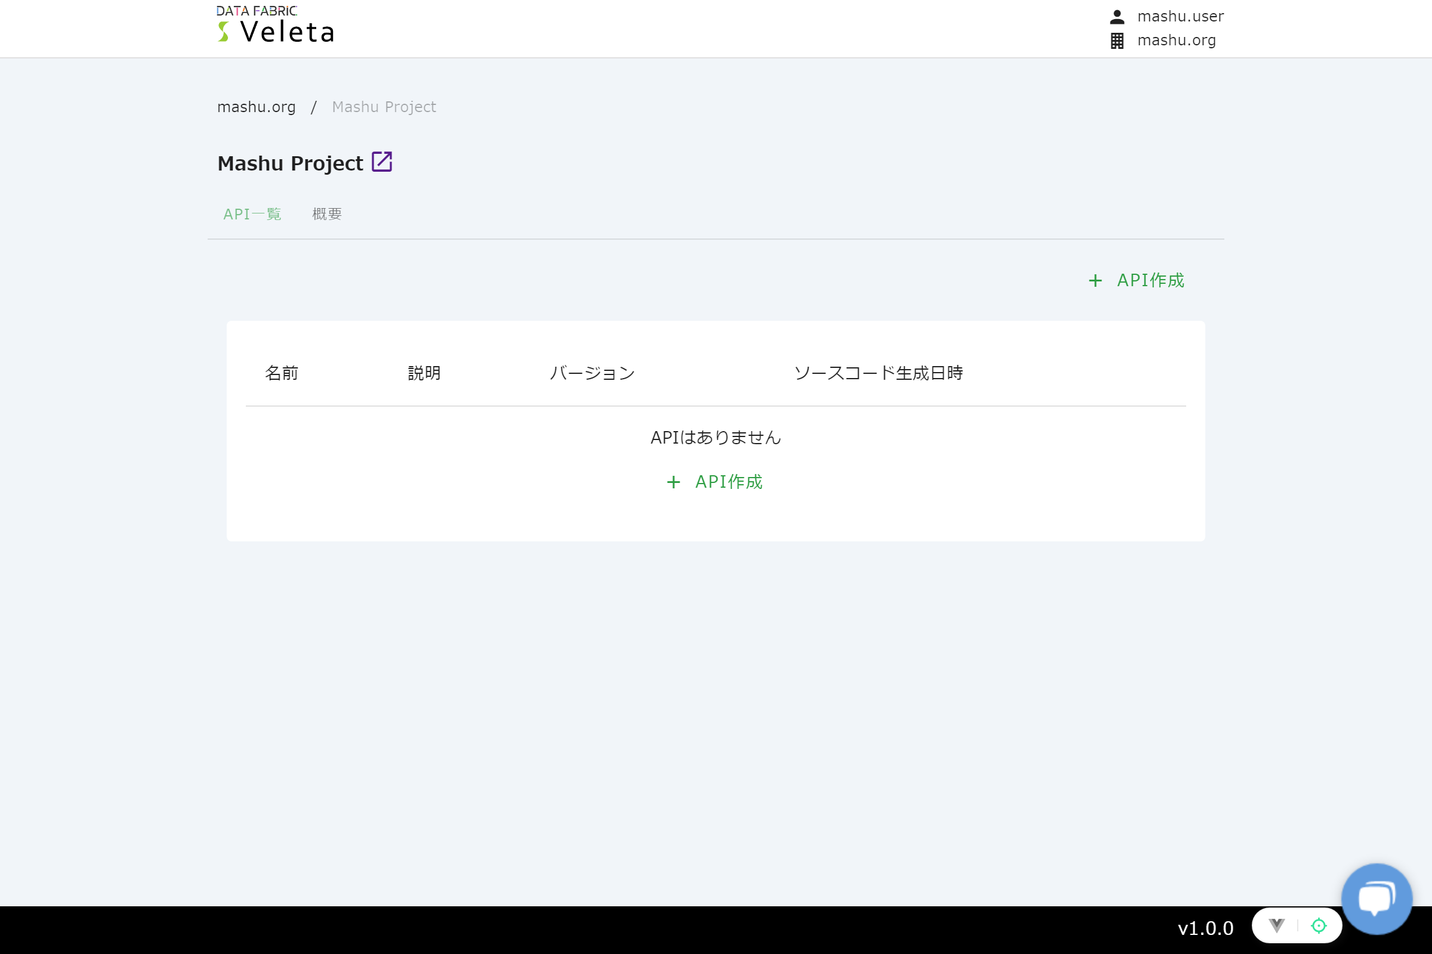Image resolution: width=1432 pixels, height=954 pixels.
Task: Click the v1.0.0 version label
Action: (x=1205, y=928)
